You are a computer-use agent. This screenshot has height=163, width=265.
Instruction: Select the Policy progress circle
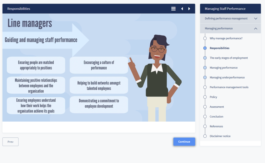point(205,97)
